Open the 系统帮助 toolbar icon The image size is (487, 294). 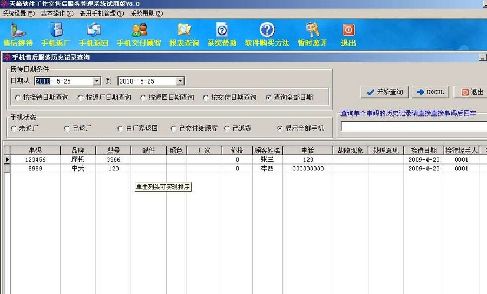pyautogui.click(x=222, y=30)
